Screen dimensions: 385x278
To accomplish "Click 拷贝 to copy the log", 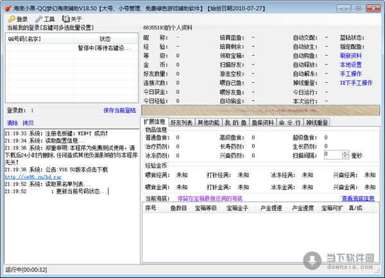I will pyautogui.click(x=28, y=123).
